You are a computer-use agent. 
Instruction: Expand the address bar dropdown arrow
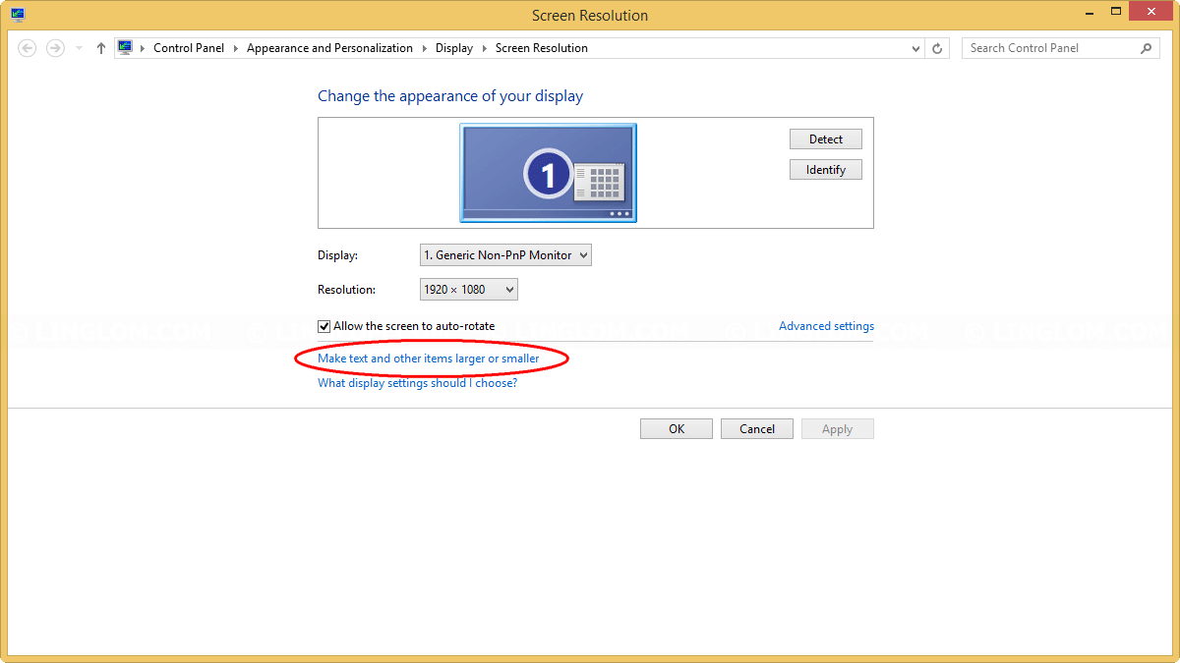(914, 47)
